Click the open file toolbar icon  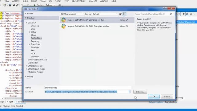coord(10,5)
